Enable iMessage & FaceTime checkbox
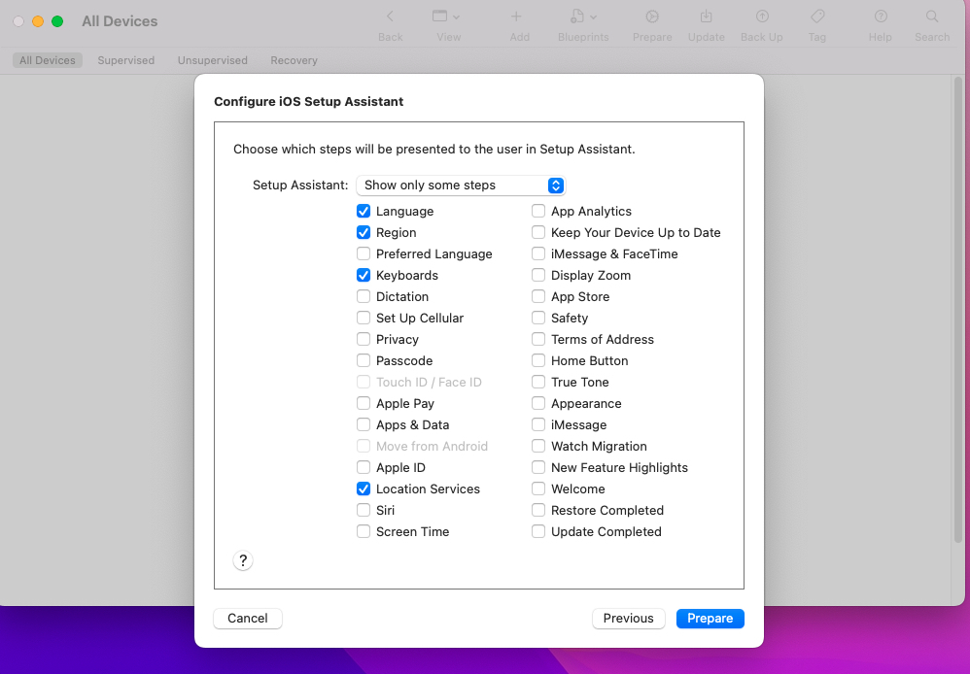The width and height of the screenshot is (970, 674). 538,254
